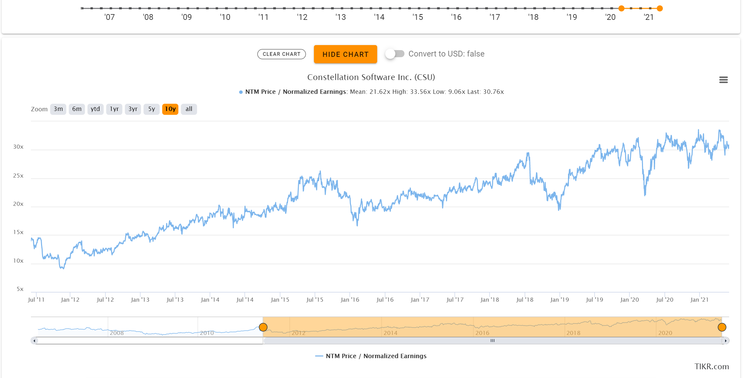Click the left arrow on the navigator scrollbar
The width and height of the screenshot is (751, 378).
coord(34,341)
